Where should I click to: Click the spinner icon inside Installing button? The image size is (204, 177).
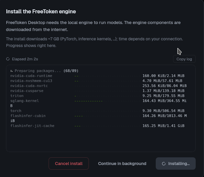[x=164, y=164]
